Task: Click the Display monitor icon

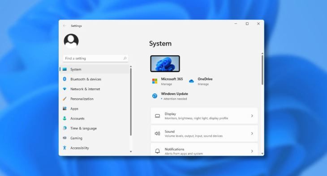Action: click(157, 116)
